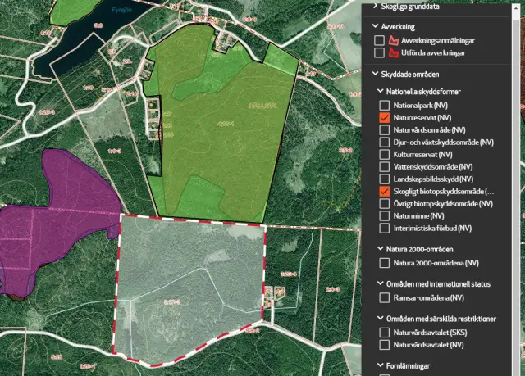This screenshot has width=525, height=376.
Task: Check the Natura 2000-områdena (NV) box
Action: (385, 263)
